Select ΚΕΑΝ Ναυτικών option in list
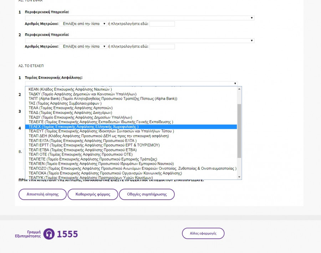Image resolution: width=321 pixels, height=253 pixels. (70, 89)
